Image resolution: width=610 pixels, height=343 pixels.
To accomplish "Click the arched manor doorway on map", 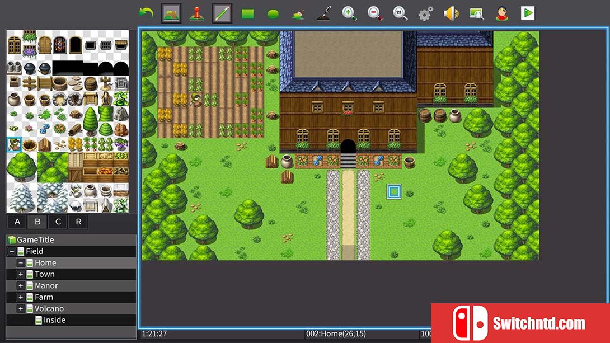I will click(x=348, y=146).
